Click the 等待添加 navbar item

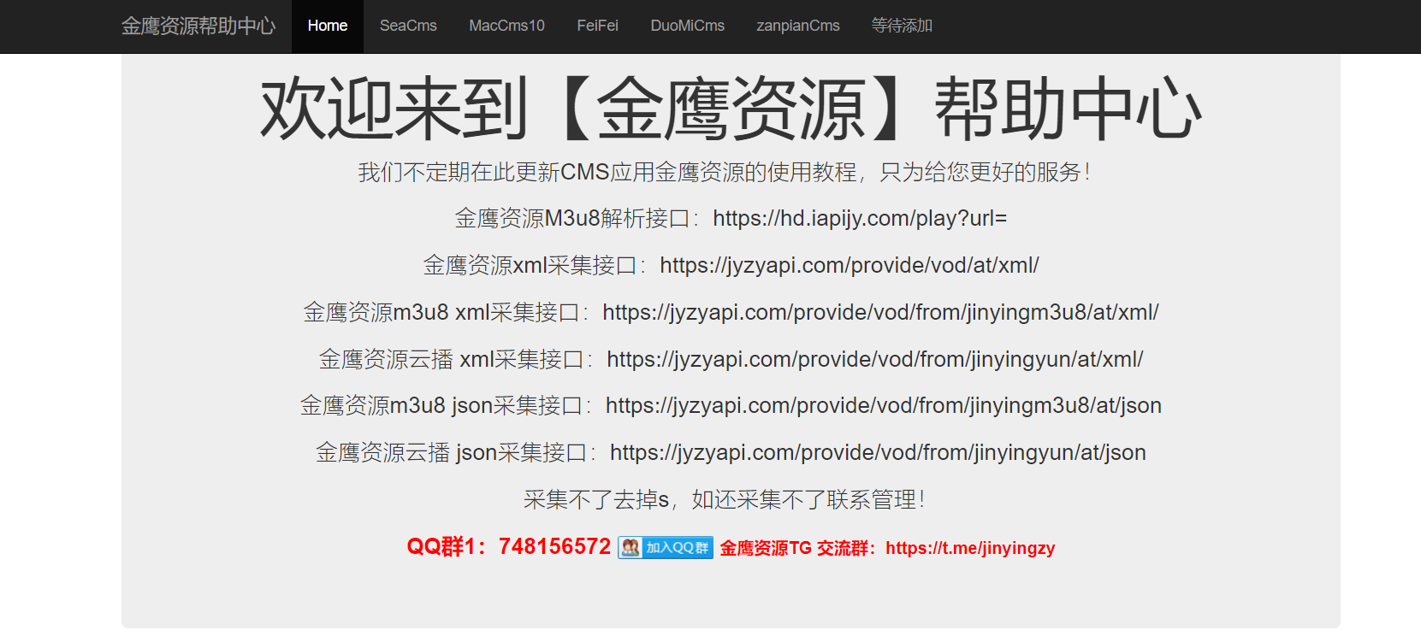click(902, 26)
